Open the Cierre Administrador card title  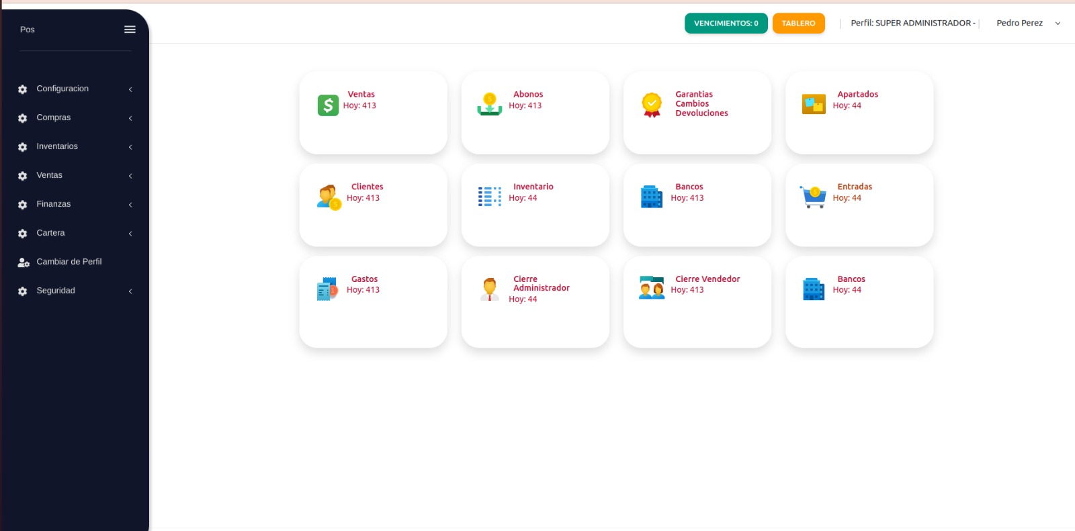[x=542, y=283]
